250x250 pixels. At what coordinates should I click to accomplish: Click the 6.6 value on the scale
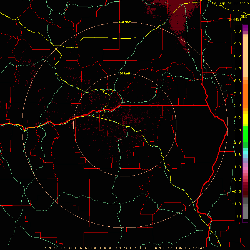click(x=237, y=81)
